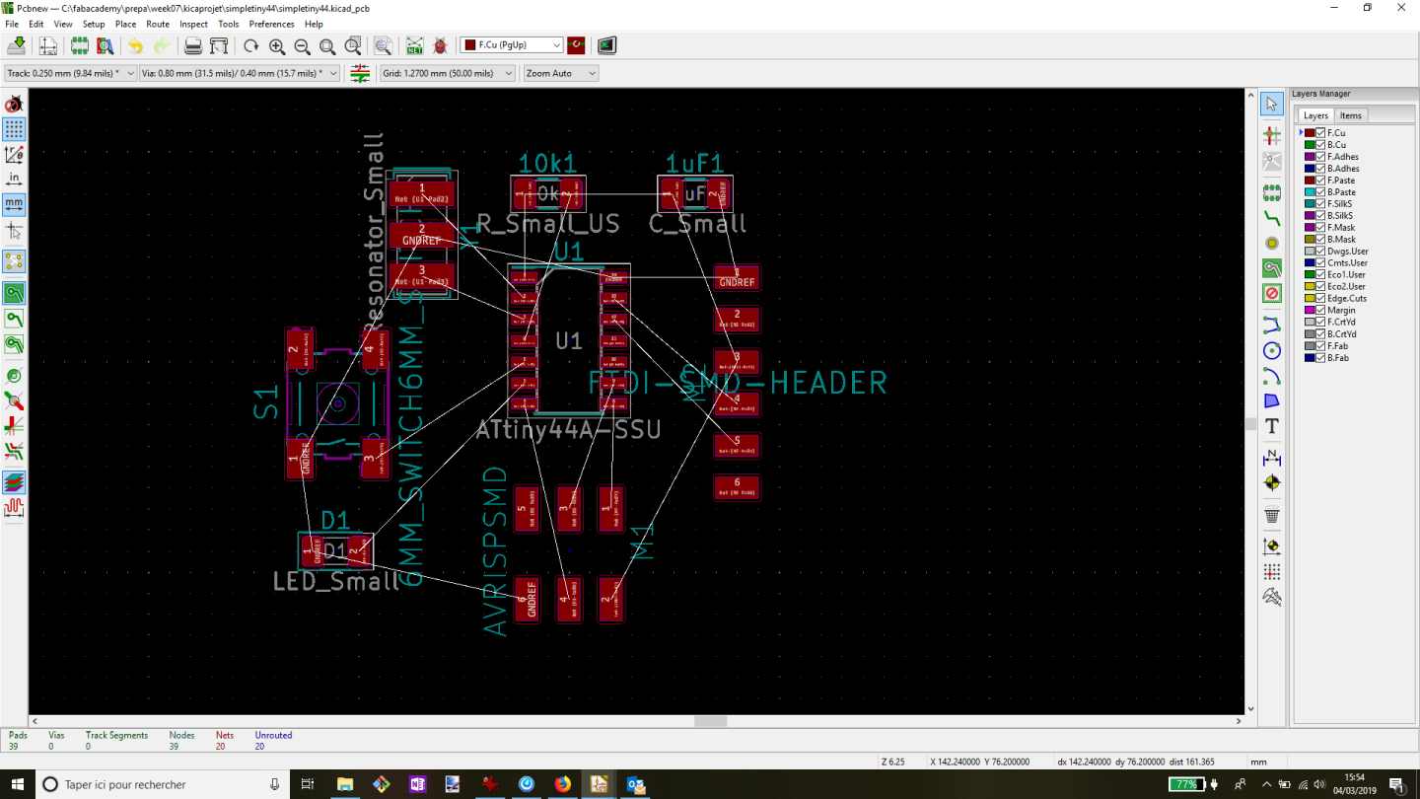
Task: Open the Plot tool icon
Action: [x=219, y=45]
